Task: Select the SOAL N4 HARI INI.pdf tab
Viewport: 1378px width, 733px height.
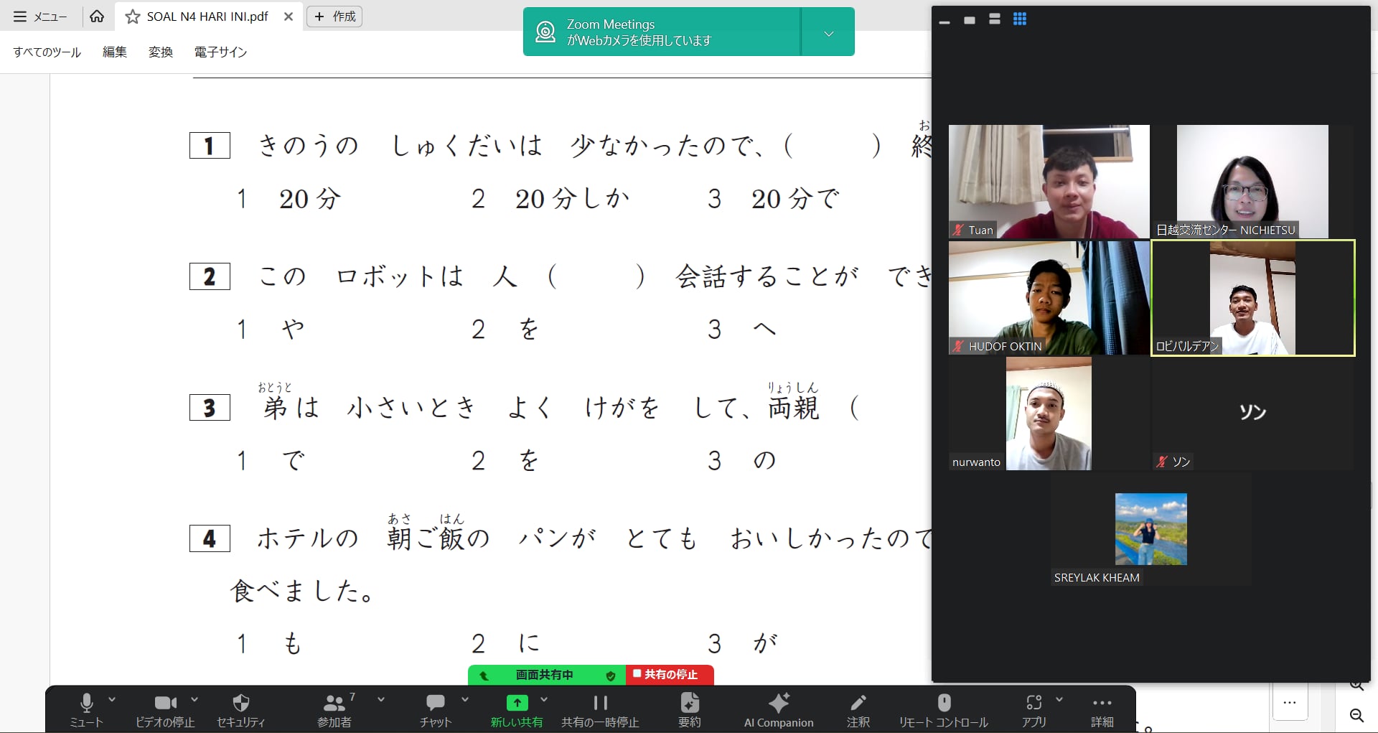Action: tap(207, 17)
